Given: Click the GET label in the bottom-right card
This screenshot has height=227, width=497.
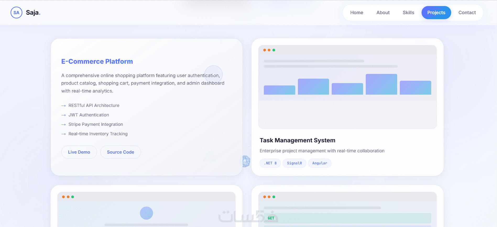Looking at the screenshot, I should pos(271,218).
